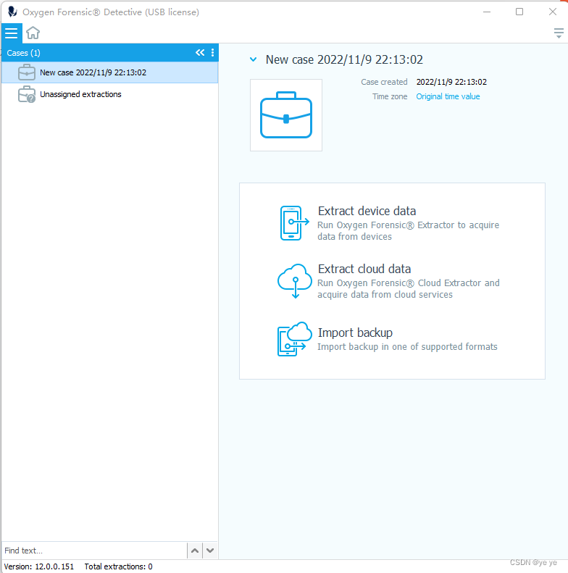Click the large briefcase case image
The image size is (568, 573).
[286, 115]
